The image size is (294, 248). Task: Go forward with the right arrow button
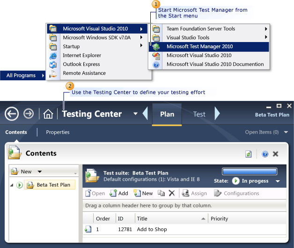[29, 113]
